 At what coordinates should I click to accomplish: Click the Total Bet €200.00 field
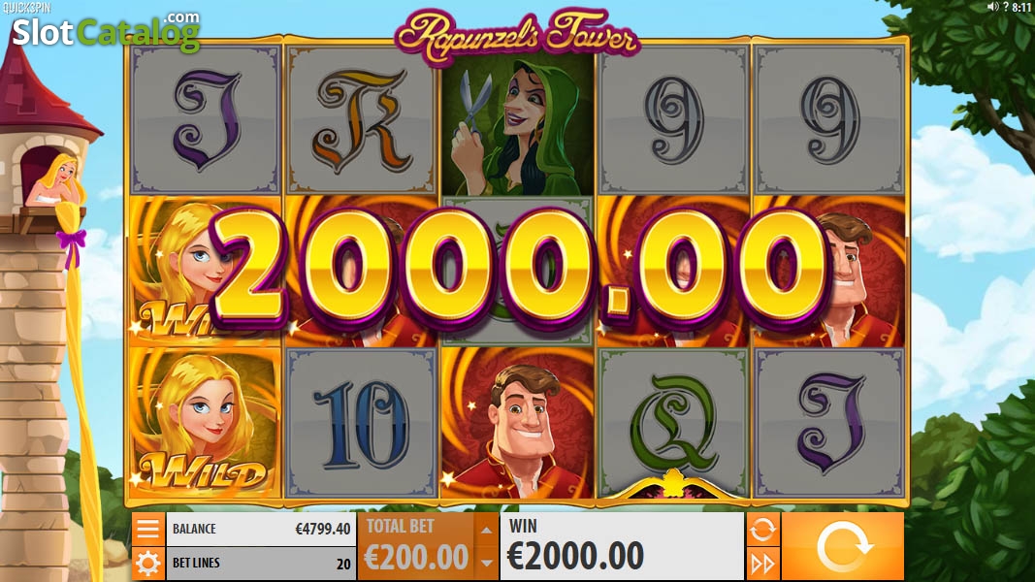(416, 546)
